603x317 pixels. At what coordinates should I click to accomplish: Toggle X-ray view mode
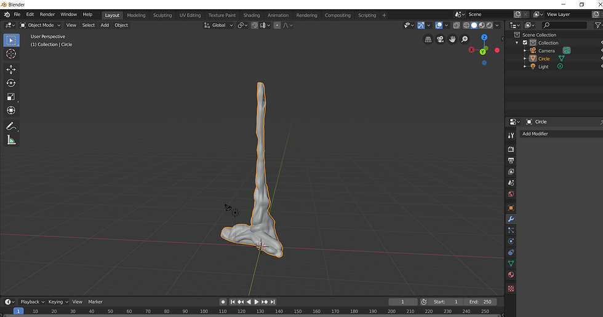(456, 25)
